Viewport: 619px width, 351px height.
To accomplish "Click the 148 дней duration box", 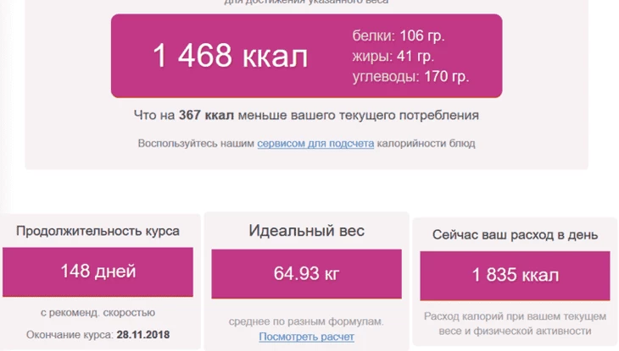I will click(x=98, y=271).
